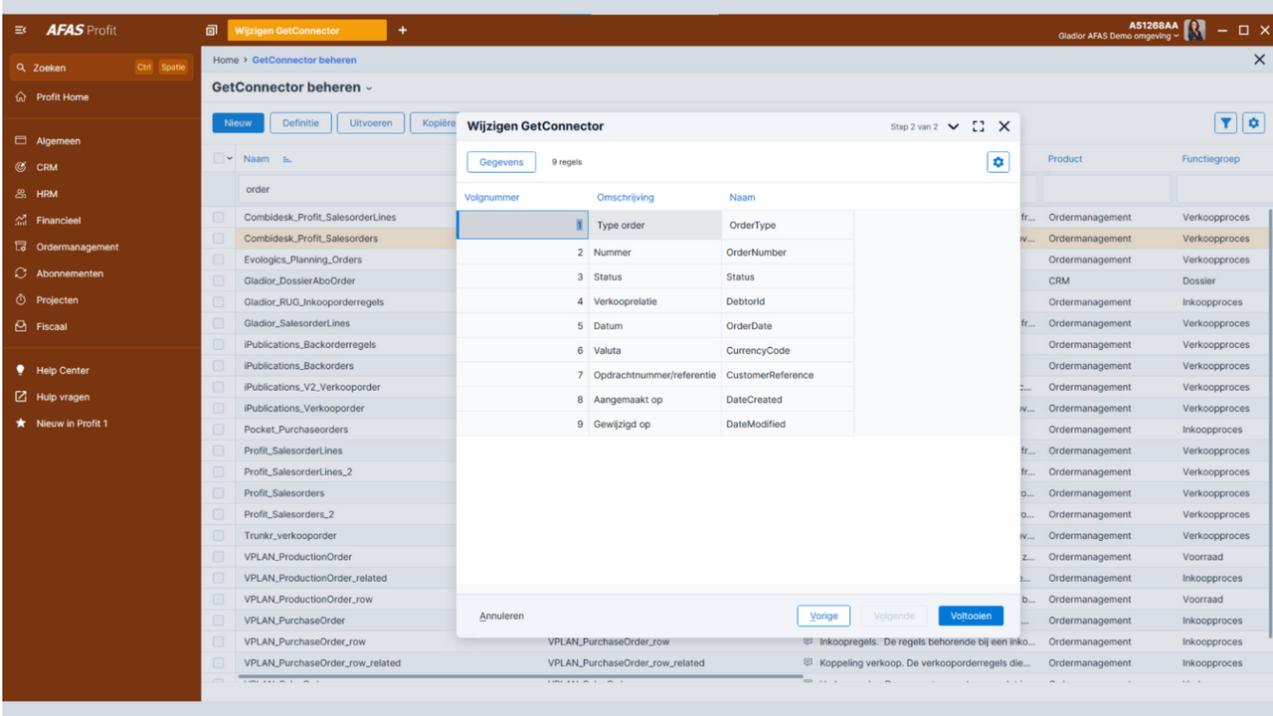Open dialog settings gear icon
The height and width of the screenshot is (716, 1273).
click(x=998, y=162)
